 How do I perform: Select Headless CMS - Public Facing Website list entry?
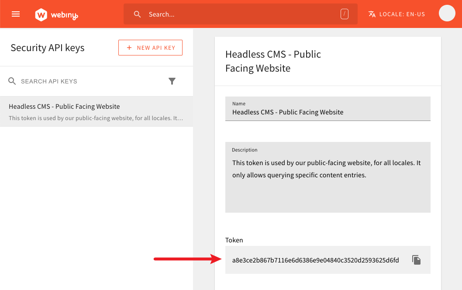tap(64, 107)
